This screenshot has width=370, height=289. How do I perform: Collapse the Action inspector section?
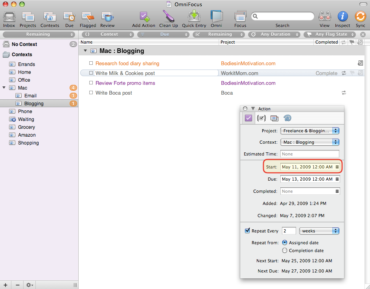(x=253, y=109)
